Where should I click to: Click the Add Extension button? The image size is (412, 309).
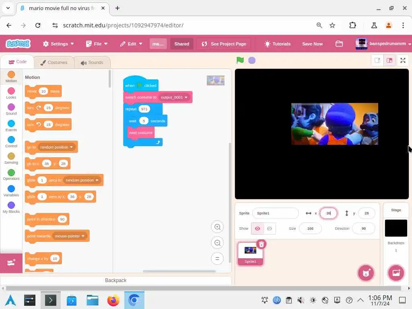coord(11,263)
